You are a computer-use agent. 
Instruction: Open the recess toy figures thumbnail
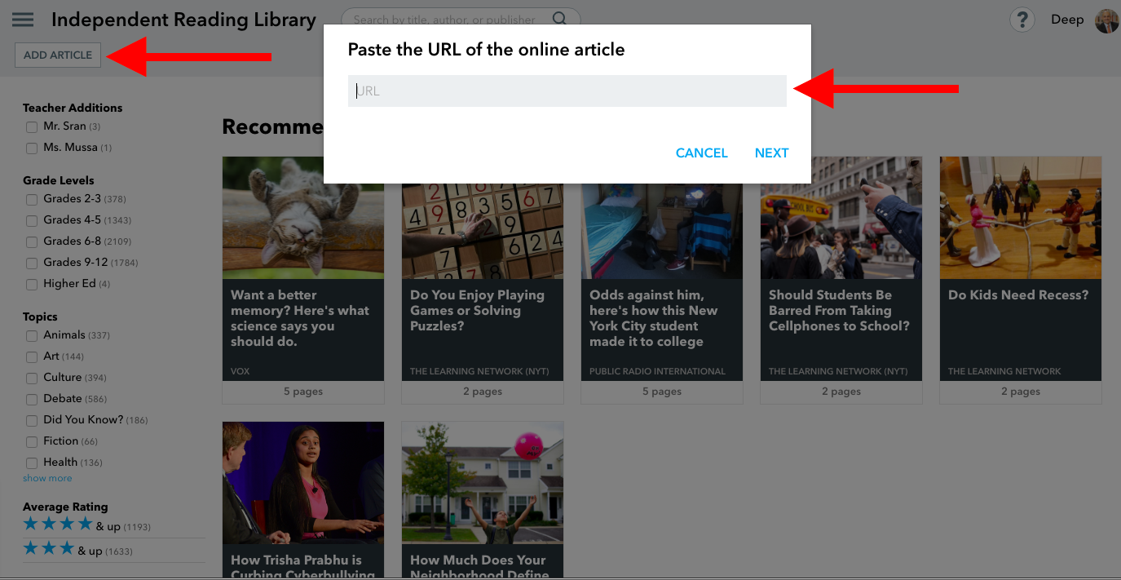pyautogui.click(x=1021, y=218)
